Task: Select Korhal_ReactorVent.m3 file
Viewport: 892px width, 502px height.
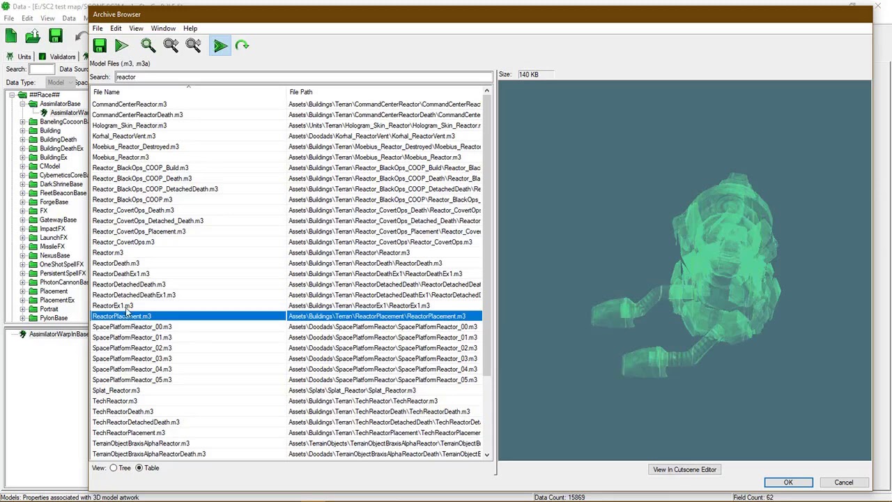Action: tap(286, 136)
